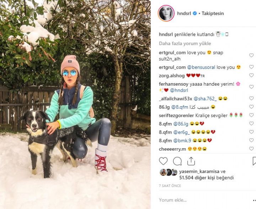
Task: Click the blue verified badge next to hndsrl
Action: (x=195, y=14)
